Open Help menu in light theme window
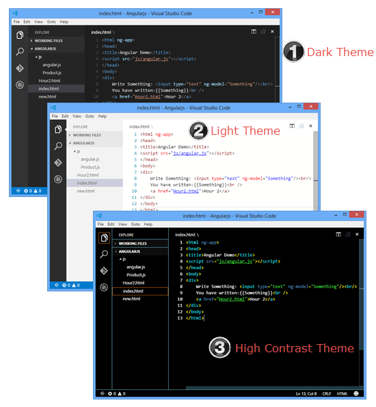Image resolution: width=376 pixels, height=407 pixels. [x=103, y=116]
